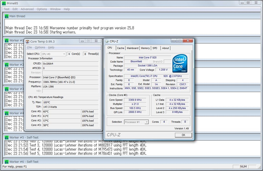
Task: Switch to the Mainboard tab in CPU-Z
Action: 133,48
